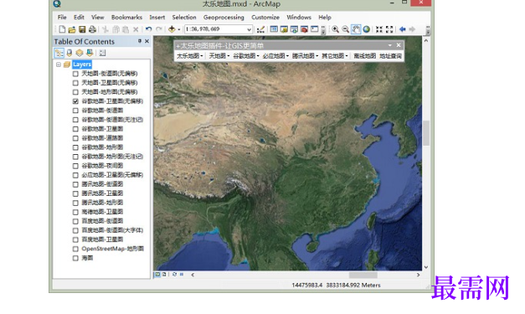Image resolution: width=525 pixels, height=314 pixels.
Task: Select the Zoom Out tool
Action: pos(346,29)
